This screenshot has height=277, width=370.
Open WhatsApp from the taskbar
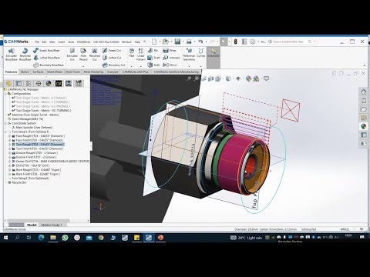click(65, 238)
